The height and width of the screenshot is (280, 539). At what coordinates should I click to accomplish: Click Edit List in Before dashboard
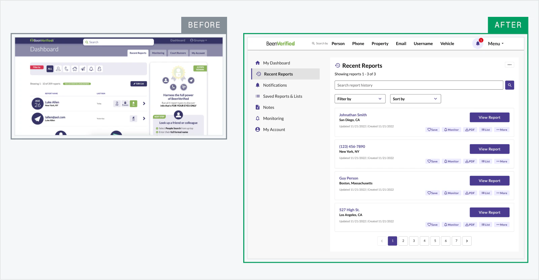(x=139, y=84)
